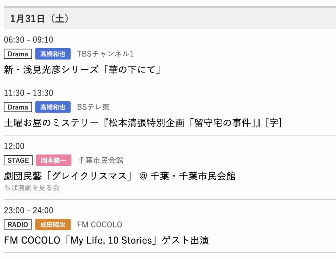This screenshot has width=336, height=259.
Task: Click the Drama tag beside TBSチャンネル1
Action: pyautogui.click(x=18, y=54)
